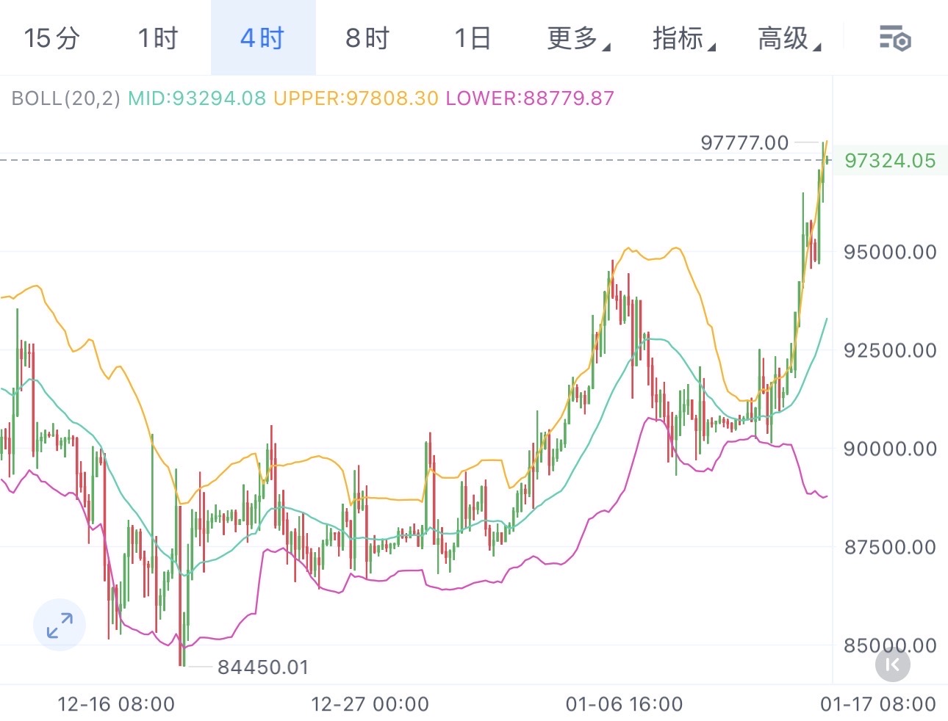The height and width of the screenshot is (721, 948).
Task: Switch chart to 8时 interval
Action: coord(367,38)
